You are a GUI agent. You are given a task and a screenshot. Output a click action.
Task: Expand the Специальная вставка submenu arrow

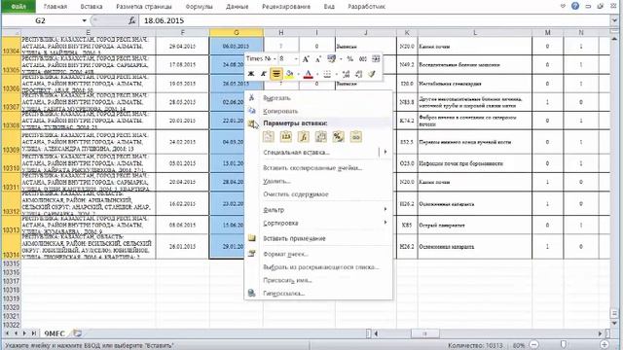pos(385,152)
